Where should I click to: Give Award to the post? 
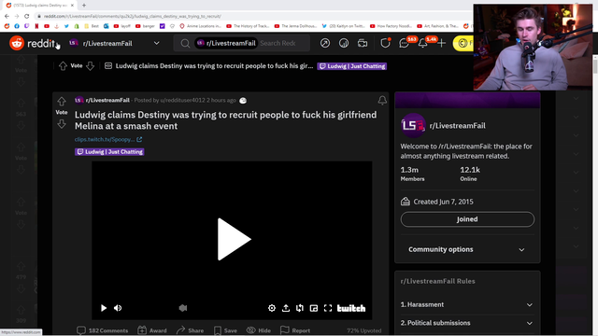[x=152, y=330]
